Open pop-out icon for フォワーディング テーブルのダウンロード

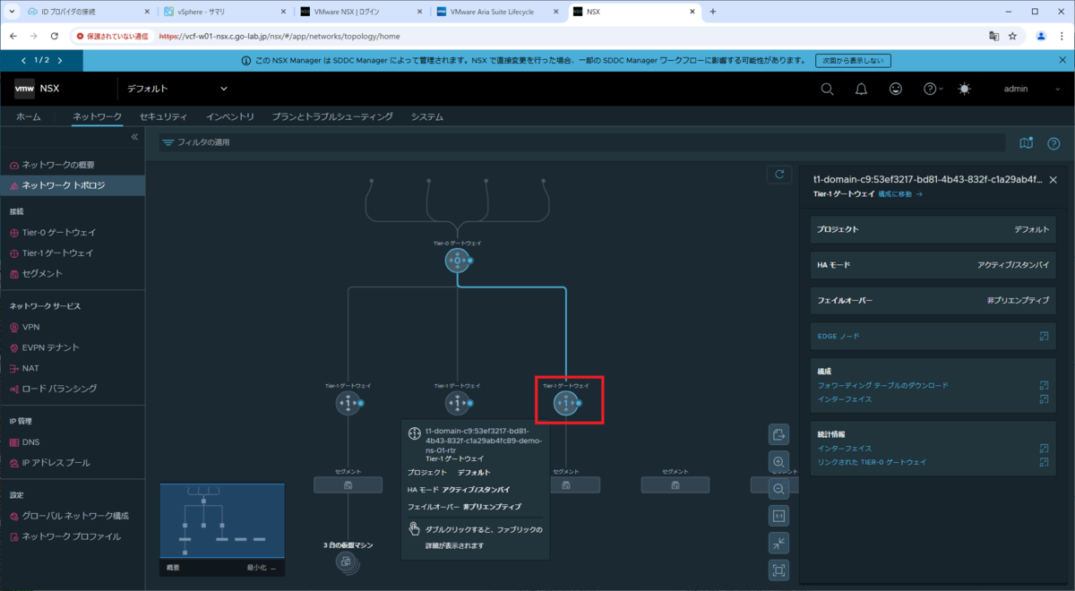click(x=1044, y=385)
